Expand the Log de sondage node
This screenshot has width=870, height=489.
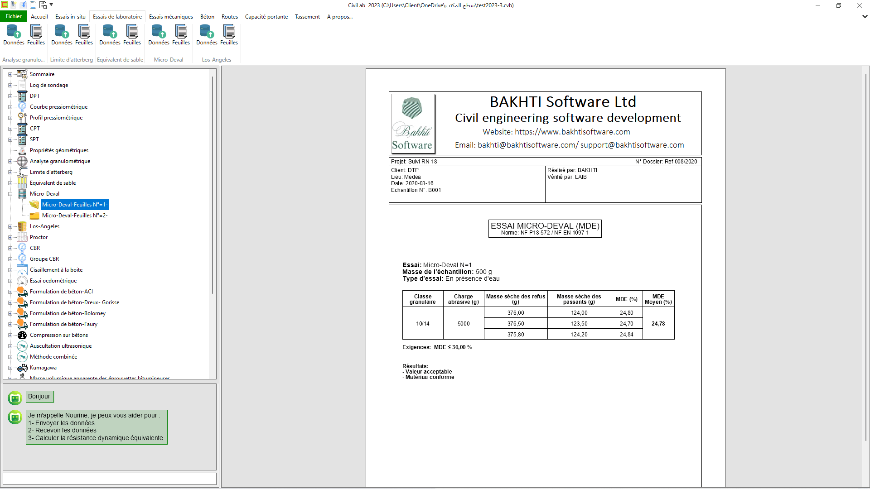coord(10,85)
